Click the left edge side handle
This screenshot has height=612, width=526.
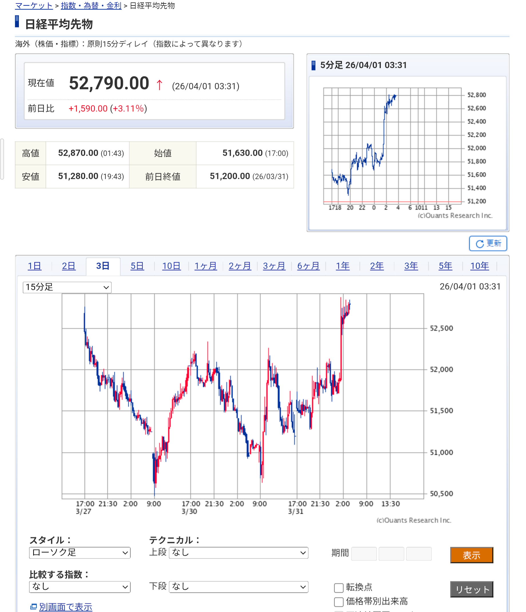(2, 159)
